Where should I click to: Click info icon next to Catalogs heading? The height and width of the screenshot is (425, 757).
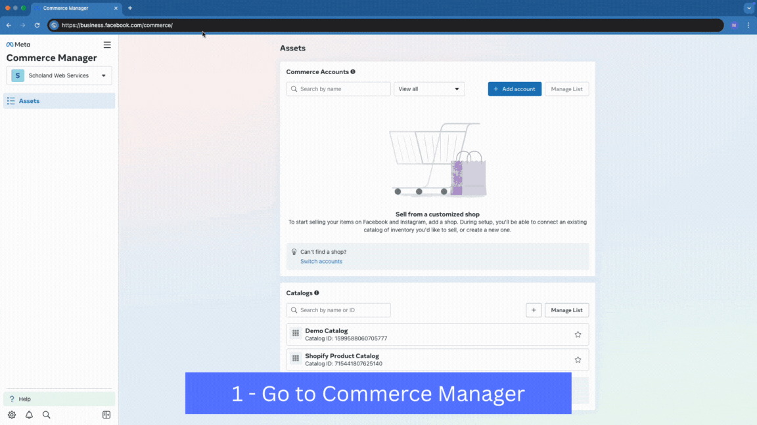click(x=316, y=293)
